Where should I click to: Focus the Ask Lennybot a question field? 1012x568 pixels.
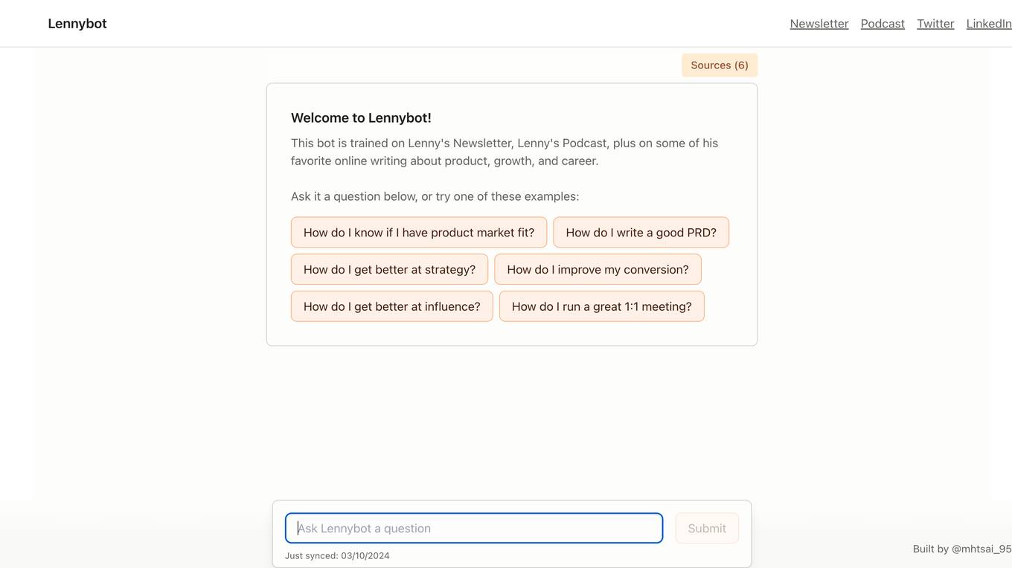point(474,529)
